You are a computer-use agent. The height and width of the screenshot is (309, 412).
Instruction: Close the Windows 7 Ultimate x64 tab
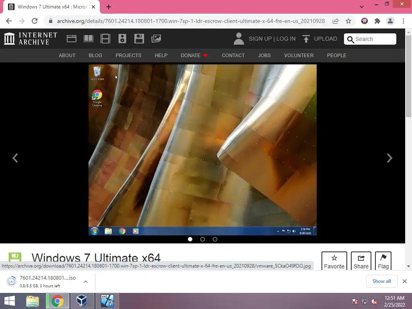[x=93, y=7]
